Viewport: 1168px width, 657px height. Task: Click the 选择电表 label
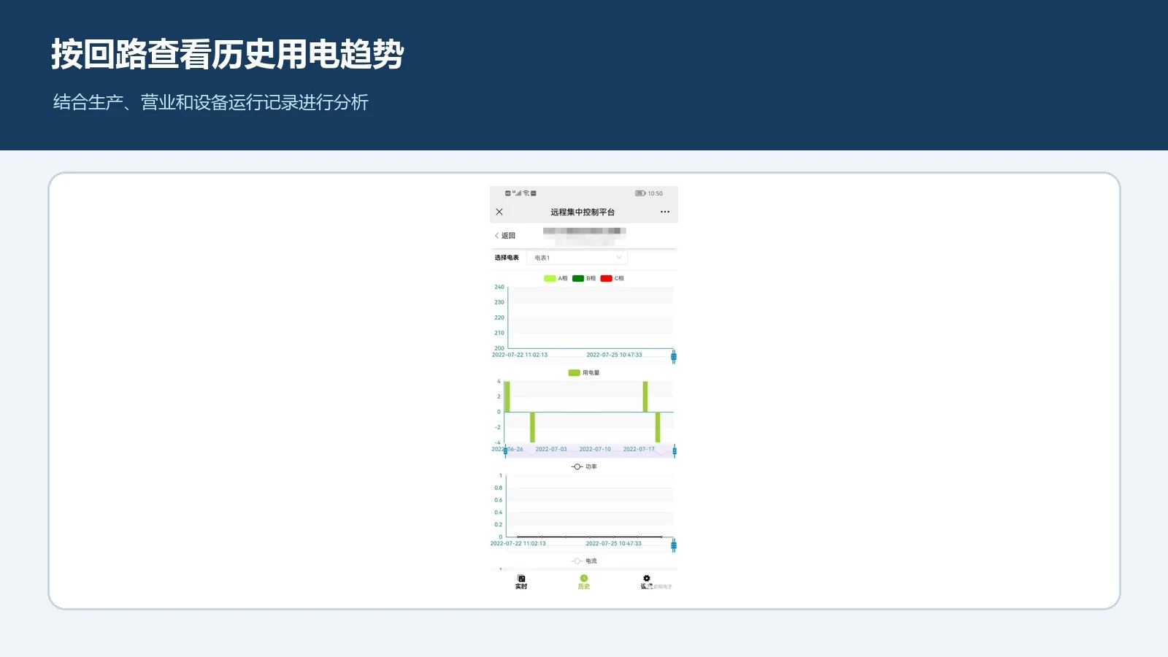507,258
